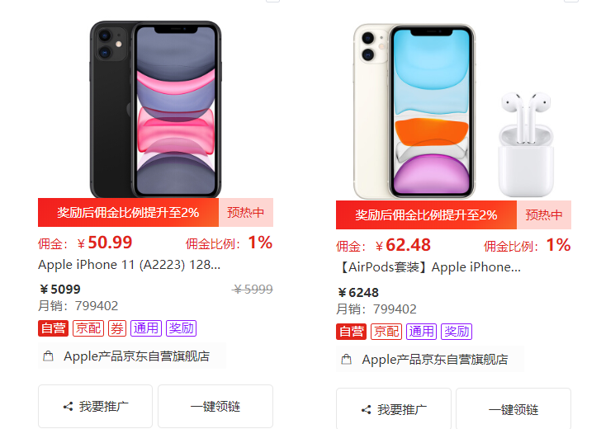Viewport: 601px width, 429px height.
Task: Click 奖励后佣金比例提升至2% banner on second product
Action: tap(426, 214)
